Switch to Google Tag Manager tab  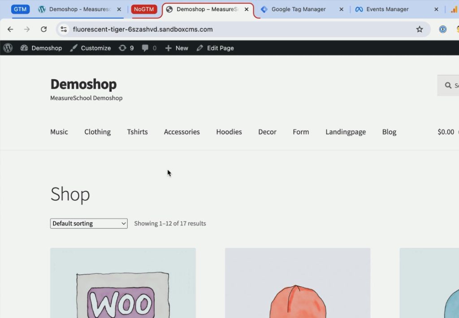tap(298, 9)
